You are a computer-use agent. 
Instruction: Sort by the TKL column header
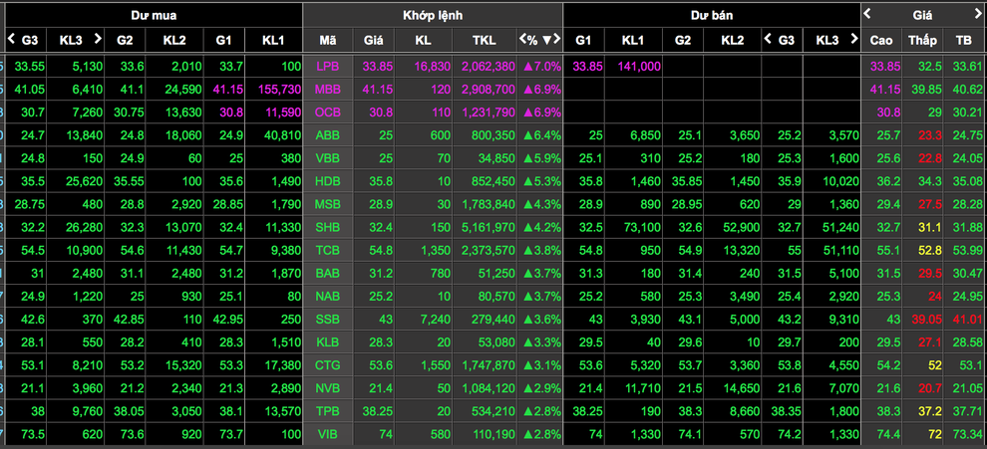coord(485,40)
